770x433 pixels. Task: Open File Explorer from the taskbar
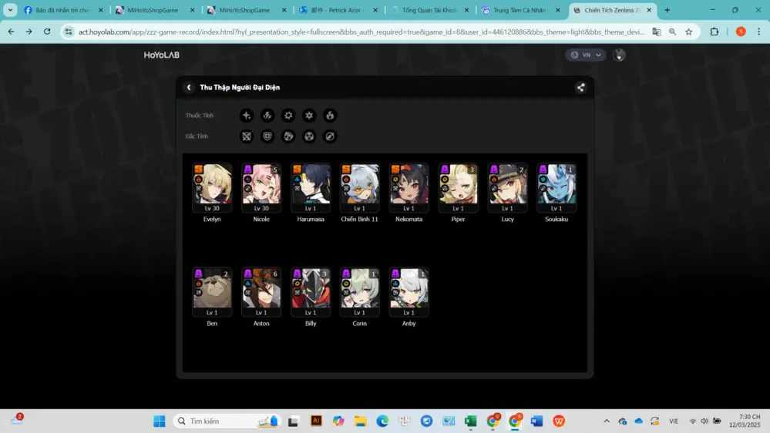(361, 421)
